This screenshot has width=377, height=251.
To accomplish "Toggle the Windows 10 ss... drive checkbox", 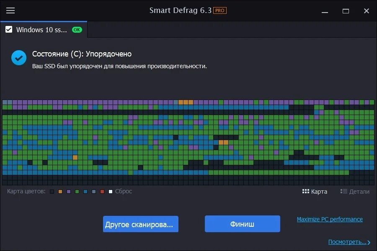I will (x=9, y=30).
